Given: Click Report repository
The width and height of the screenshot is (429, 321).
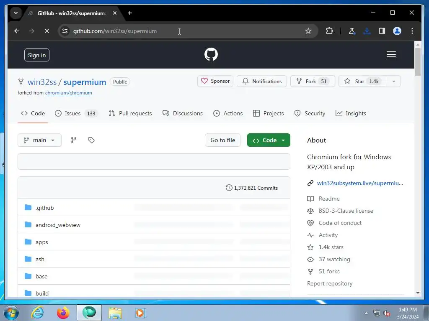Looking at the screenshot, I should tap(330, 283).
